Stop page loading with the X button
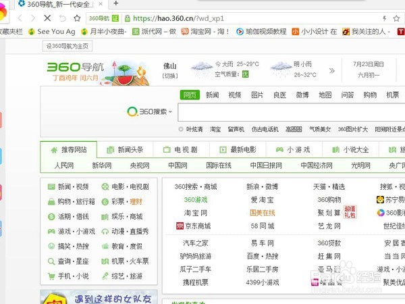This screenshot has width=405, height=304. pyautogui.click(x=47, y=18)
